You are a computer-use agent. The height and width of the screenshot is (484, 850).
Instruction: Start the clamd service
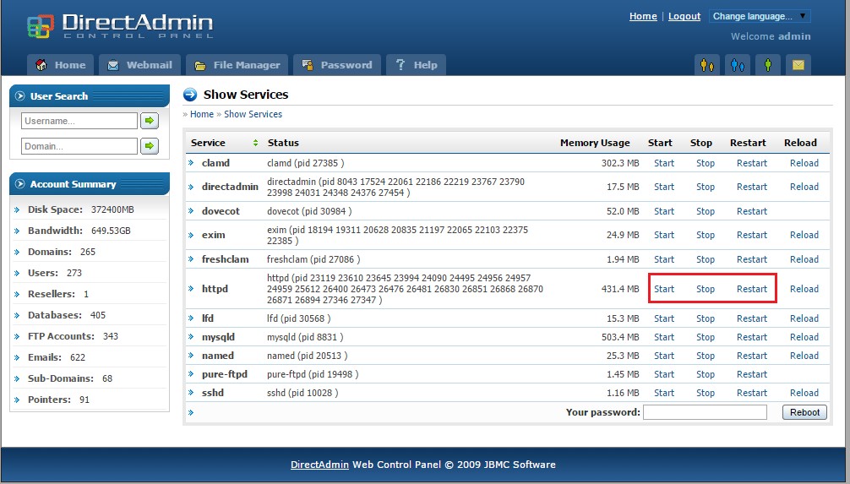[x=664, y=163]
